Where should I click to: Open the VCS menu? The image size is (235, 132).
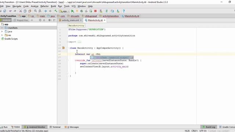click(73, 6)
